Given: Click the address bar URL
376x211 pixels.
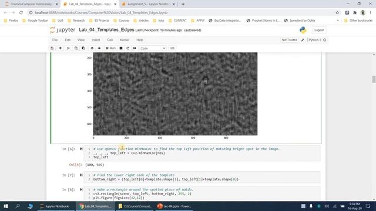Looking at the screenshot, I should [101, 13].
